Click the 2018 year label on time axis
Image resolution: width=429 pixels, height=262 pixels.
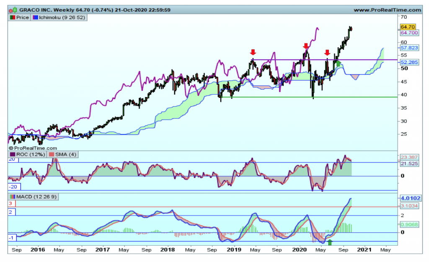[168, 250]
